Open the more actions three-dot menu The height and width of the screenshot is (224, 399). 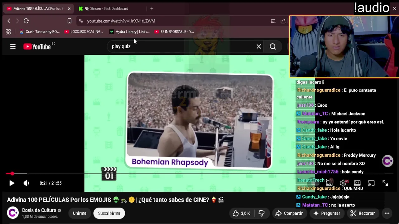coord(387,213)
